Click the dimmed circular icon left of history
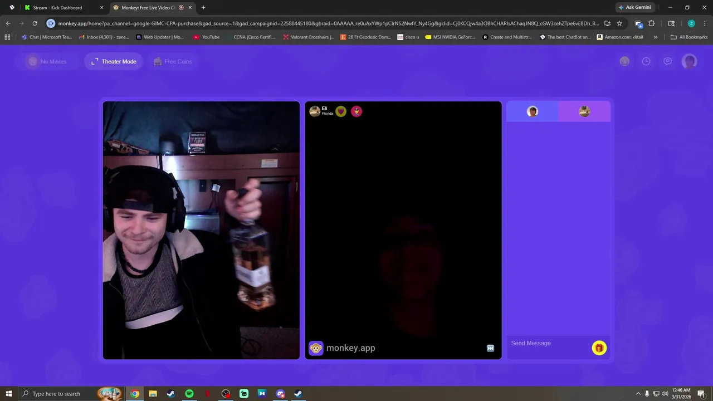The height and width of the screenshot is (401, 713). tap(624, 61)
